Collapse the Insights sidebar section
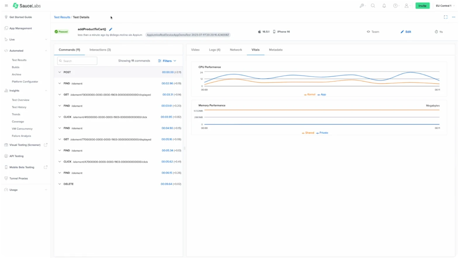The height and width of the screenshot is (259, 459). (46, 91)
